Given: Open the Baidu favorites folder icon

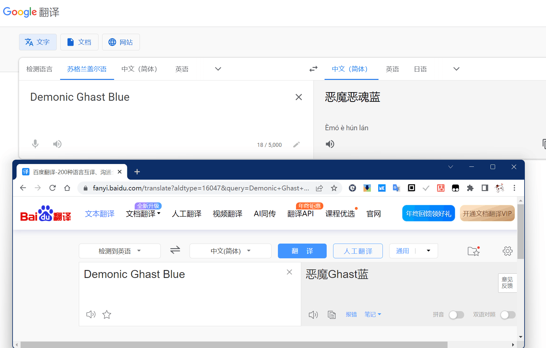Looking at the screenshot, I should [474, 251].
